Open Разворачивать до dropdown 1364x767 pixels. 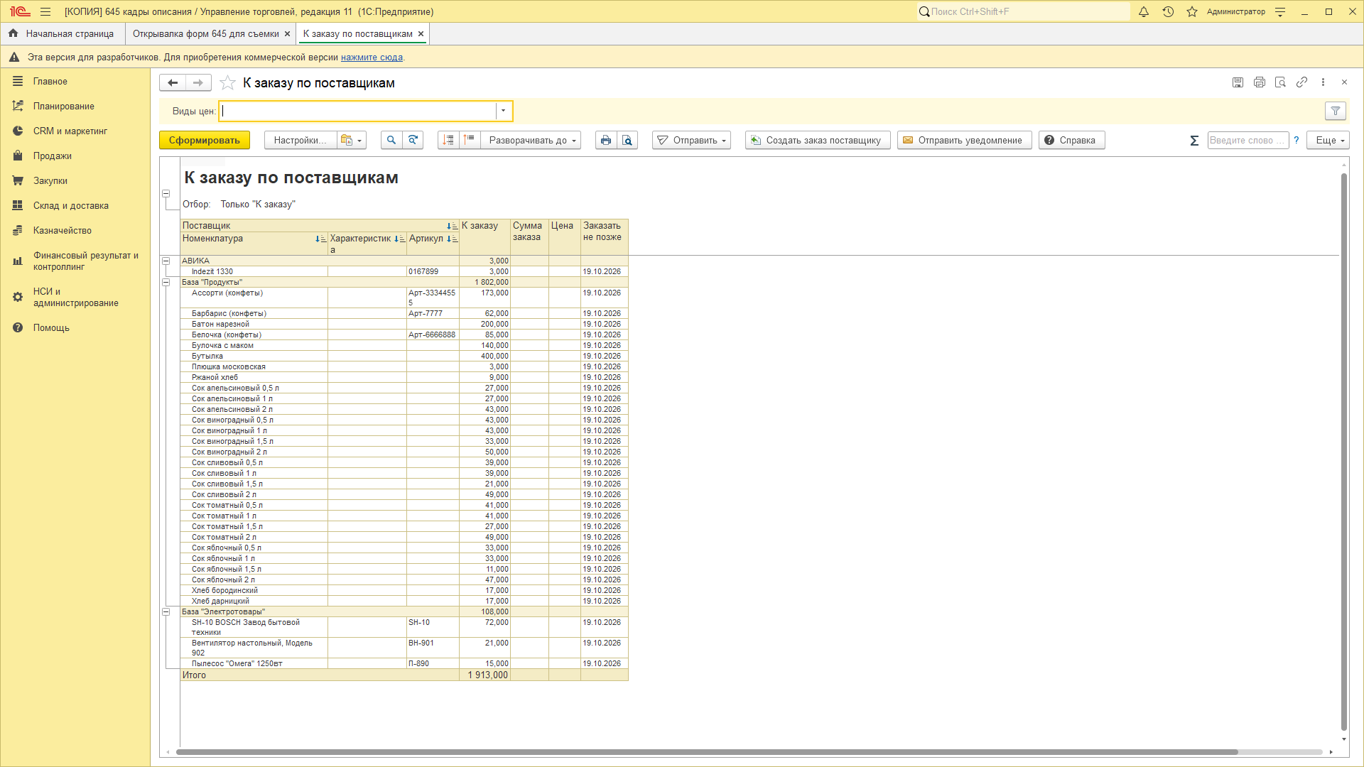pos(531,141)
